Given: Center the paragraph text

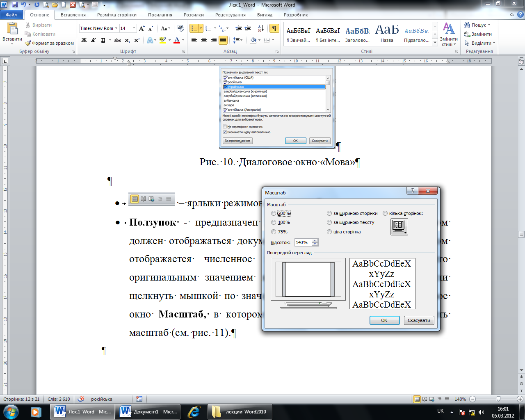Looking at the screenshot, I should coord(204,40).
